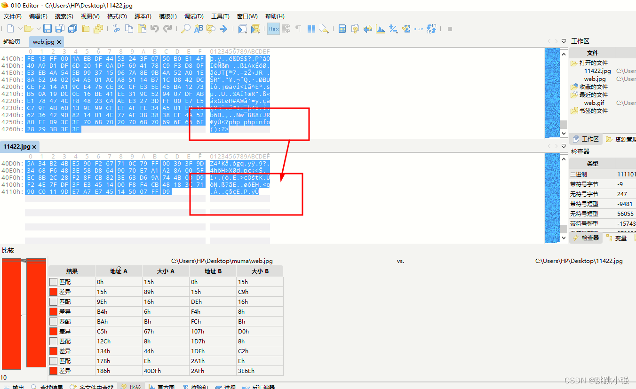Click the Goto blue arrow icon
This screenshot has height=389, width=636.
[223, 29]
